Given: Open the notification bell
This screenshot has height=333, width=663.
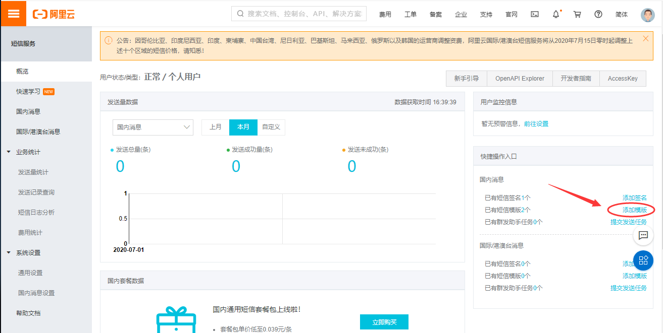Looking at the screenshot, I should point(556,14).
